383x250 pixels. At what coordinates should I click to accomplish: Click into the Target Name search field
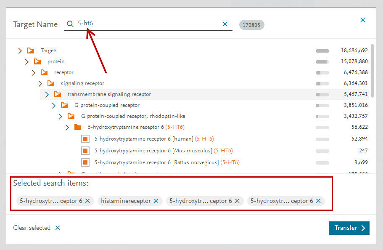pos(147,24)
